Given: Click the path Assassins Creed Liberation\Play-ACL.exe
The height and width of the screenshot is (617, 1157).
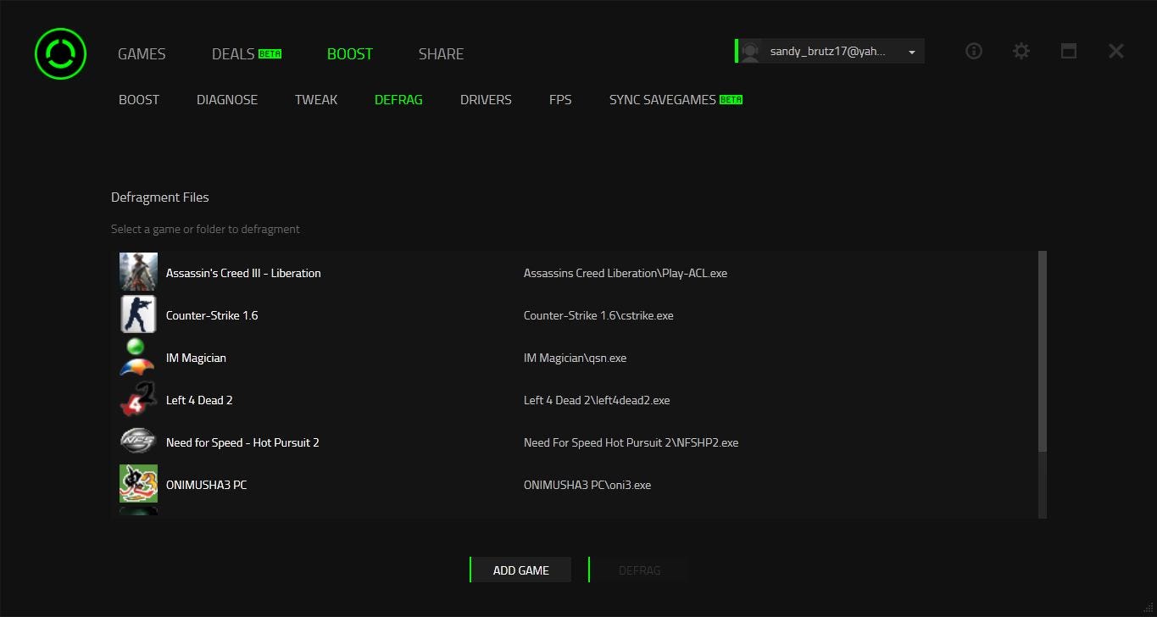Looking at the screenshot, I should coord(626,273).
